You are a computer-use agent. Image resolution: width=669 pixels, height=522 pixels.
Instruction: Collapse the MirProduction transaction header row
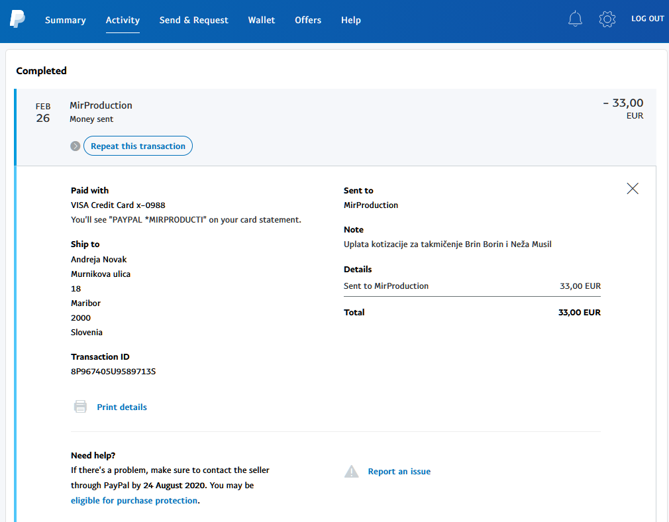point(331,111)
